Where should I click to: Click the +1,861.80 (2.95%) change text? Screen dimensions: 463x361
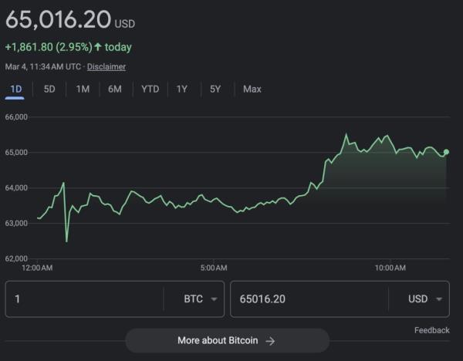tap(49, 47)
